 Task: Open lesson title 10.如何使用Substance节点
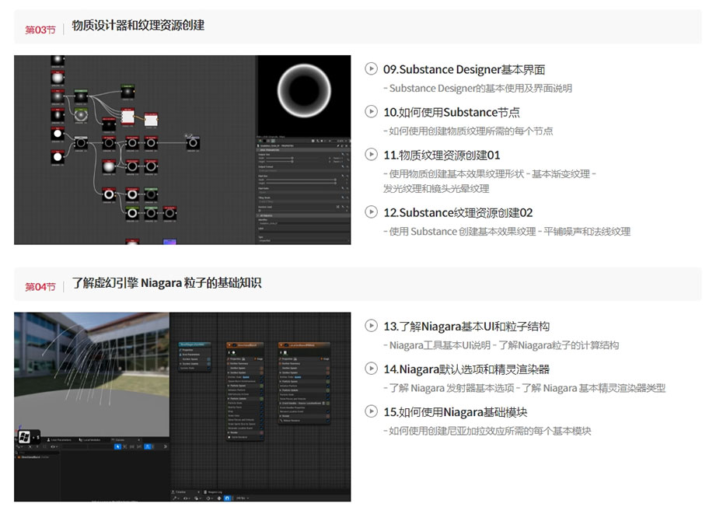coord(452,113)
